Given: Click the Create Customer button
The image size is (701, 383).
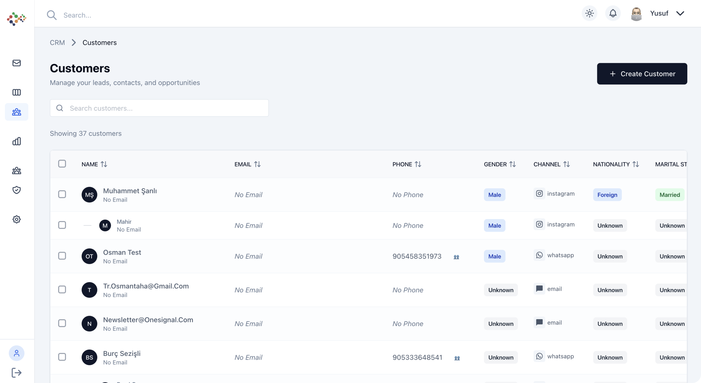Looking at the screenshot, I should coord(642,74).
